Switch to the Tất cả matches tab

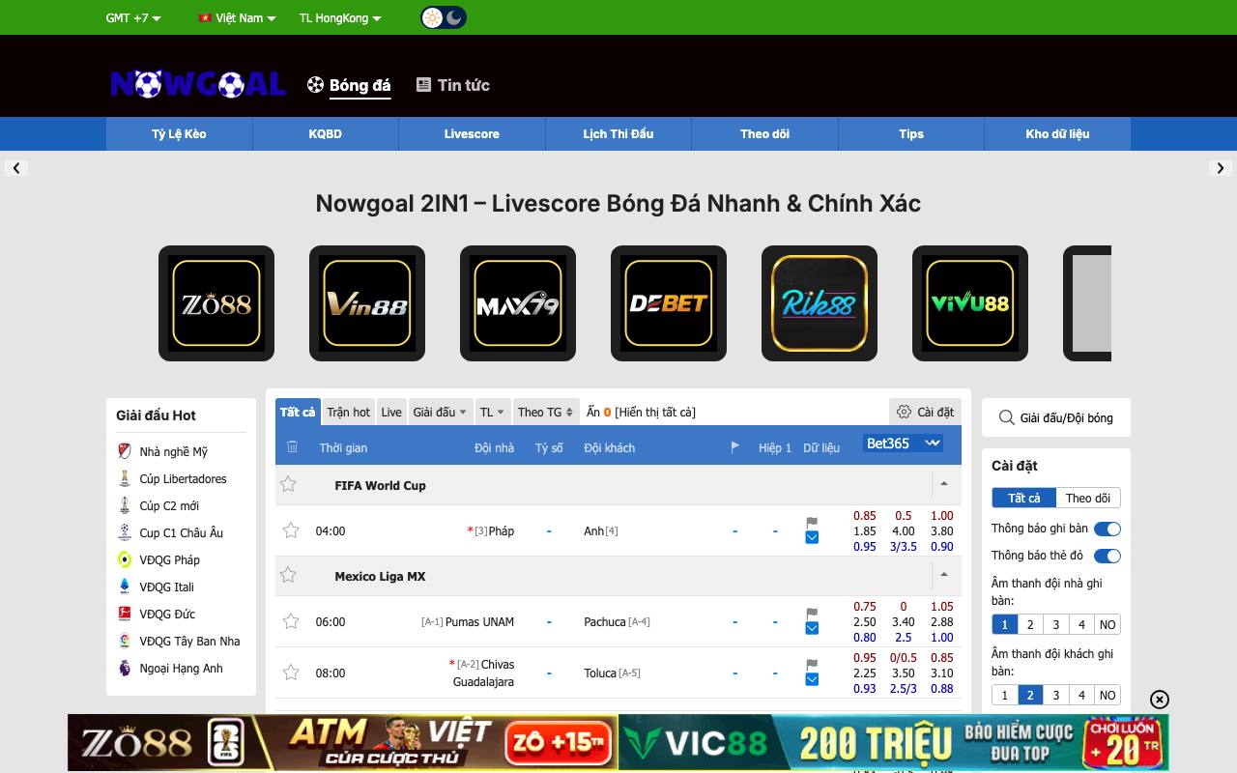pos(298,412)
